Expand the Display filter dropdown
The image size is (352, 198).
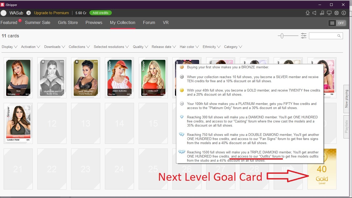9,47
